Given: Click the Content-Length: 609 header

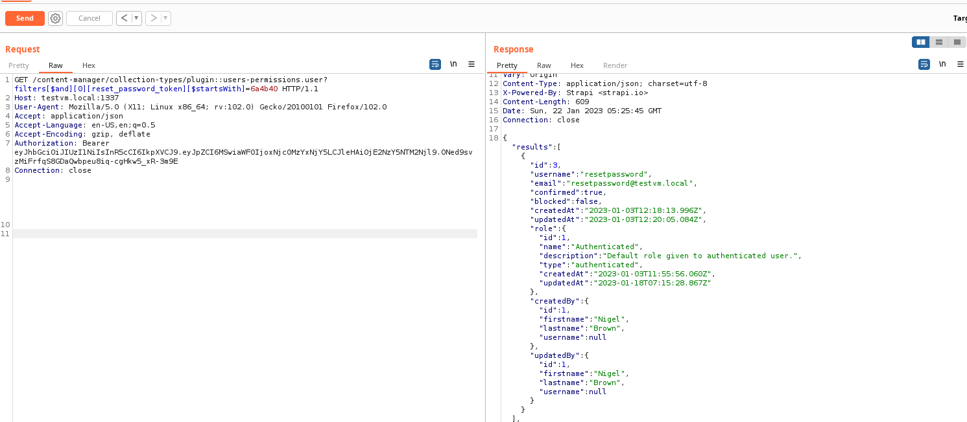Looking at the screenshot, I should 546,102.
